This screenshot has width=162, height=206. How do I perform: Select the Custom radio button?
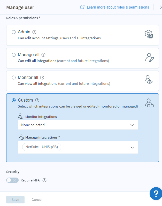click(x=14, y=100)
